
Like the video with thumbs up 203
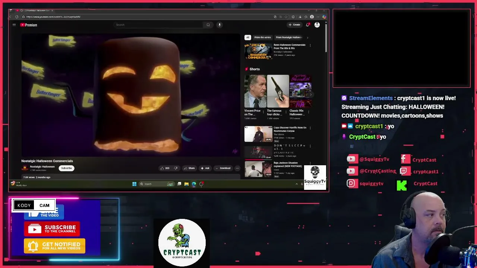(165, 168)
